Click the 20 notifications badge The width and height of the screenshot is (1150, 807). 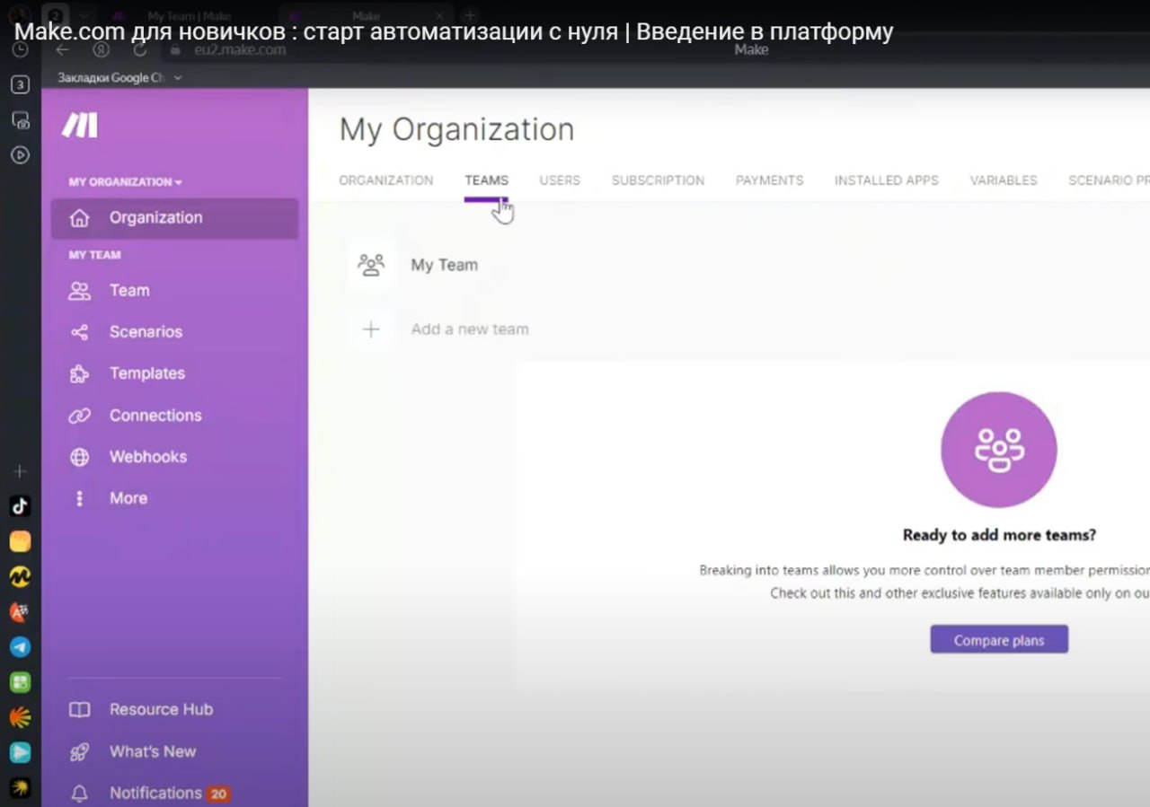(219, 794)
